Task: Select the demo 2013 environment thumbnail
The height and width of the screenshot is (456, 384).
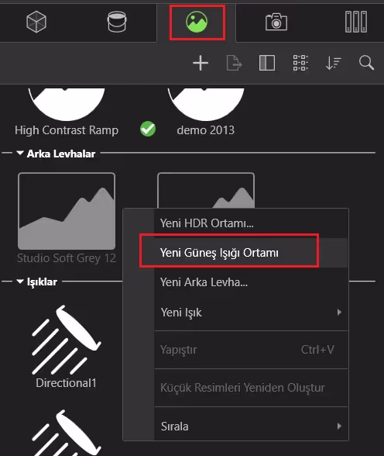Action: pos(206,104)
